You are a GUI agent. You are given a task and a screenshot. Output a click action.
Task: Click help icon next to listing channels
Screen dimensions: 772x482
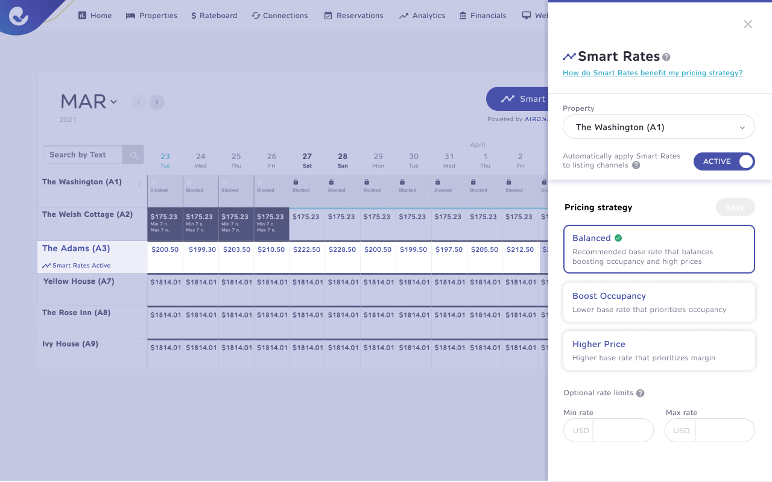tap(636, 165)
